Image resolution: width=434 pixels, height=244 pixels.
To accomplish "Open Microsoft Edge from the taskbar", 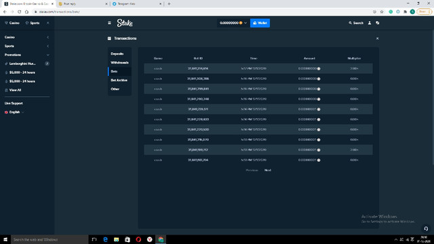I will point(105,239).
